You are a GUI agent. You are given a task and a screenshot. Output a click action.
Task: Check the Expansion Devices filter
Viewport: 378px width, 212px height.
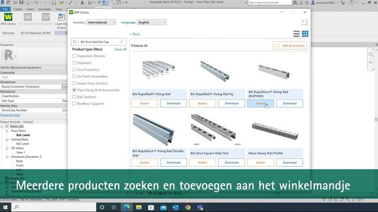[x=74, y=56]
